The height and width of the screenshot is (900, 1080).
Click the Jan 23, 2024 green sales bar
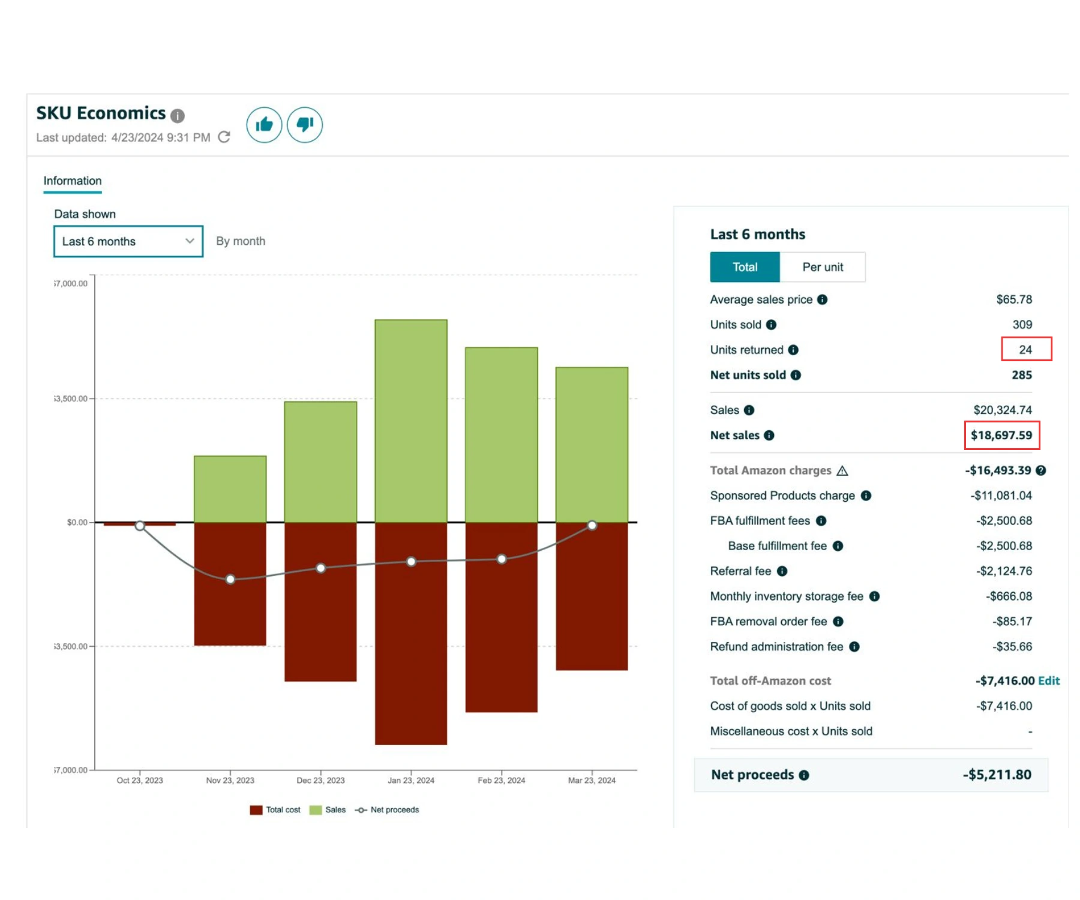[x=411, y=421]
